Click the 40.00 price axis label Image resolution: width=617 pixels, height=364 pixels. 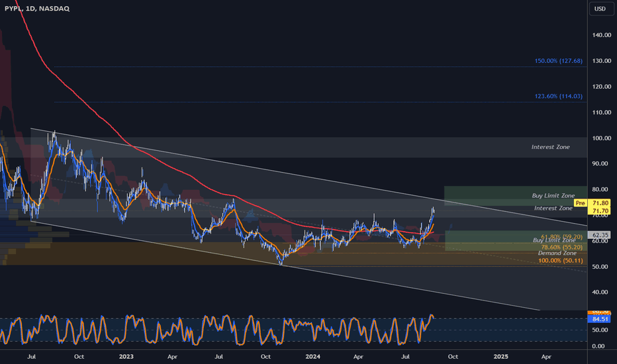[600, 292]
